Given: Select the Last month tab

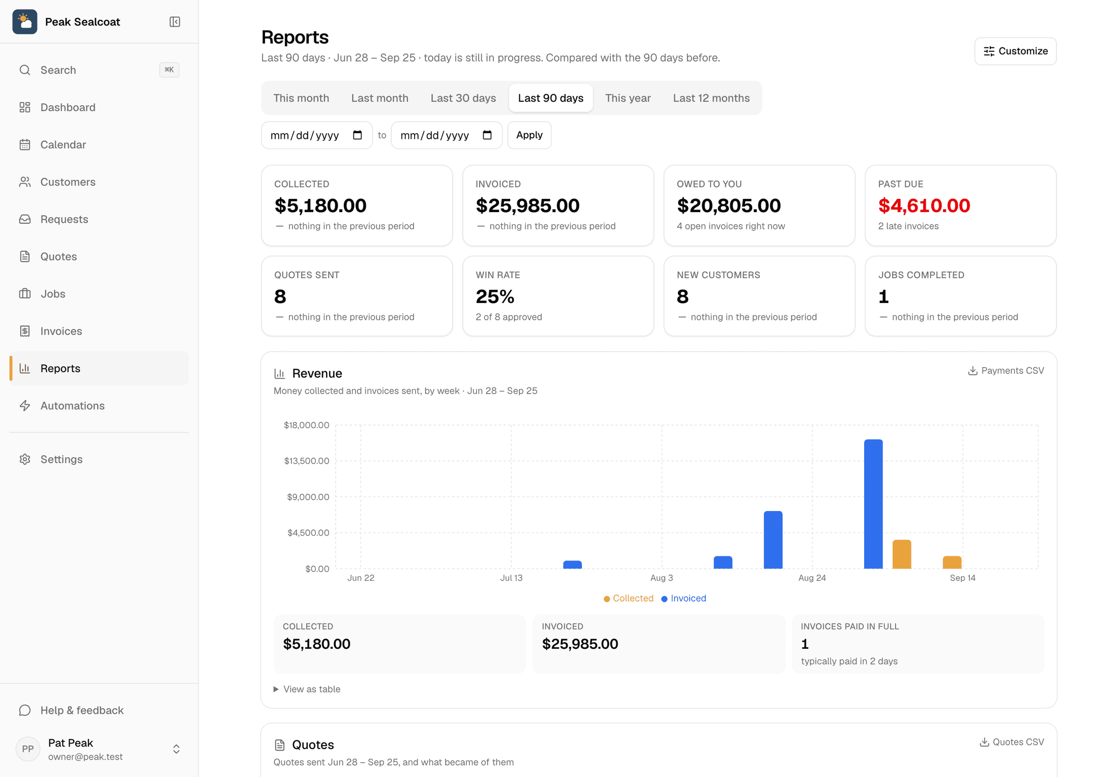Looking at the screenshot, I should pyautogui.click(x=380, y=98).
